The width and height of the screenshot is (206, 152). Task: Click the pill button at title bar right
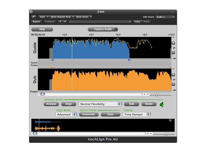click(172, 11)
